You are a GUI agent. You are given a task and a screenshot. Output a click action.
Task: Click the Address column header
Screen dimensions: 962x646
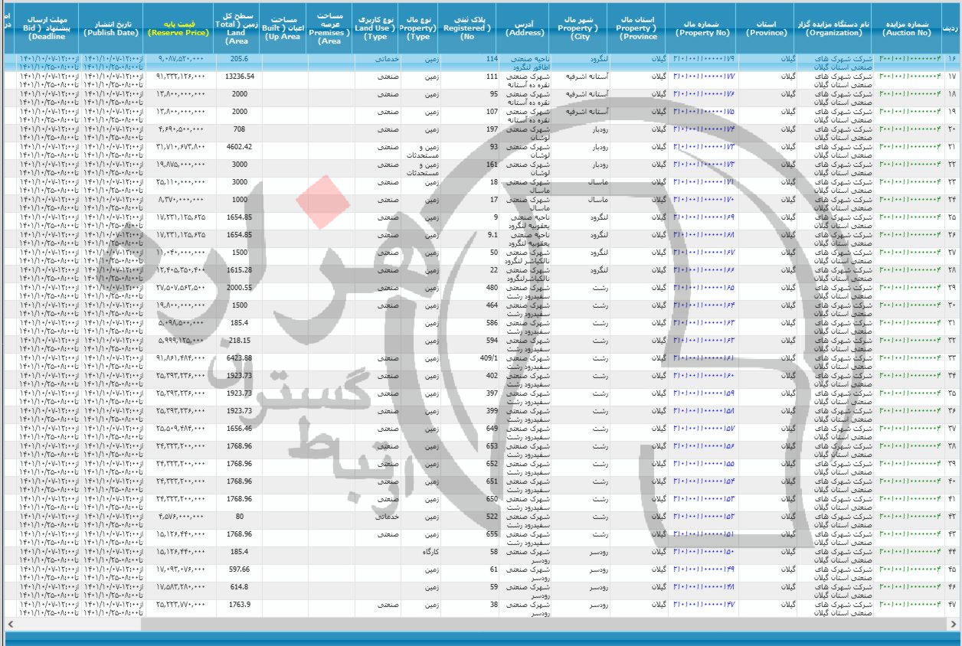525,28
